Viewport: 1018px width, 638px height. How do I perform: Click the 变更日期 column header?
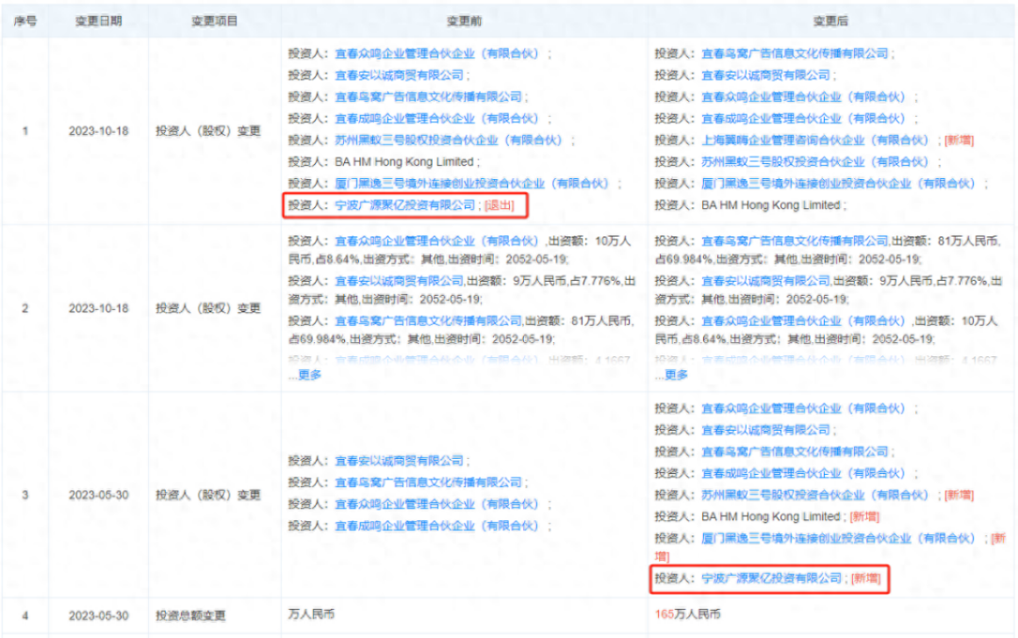click(99, 22)
